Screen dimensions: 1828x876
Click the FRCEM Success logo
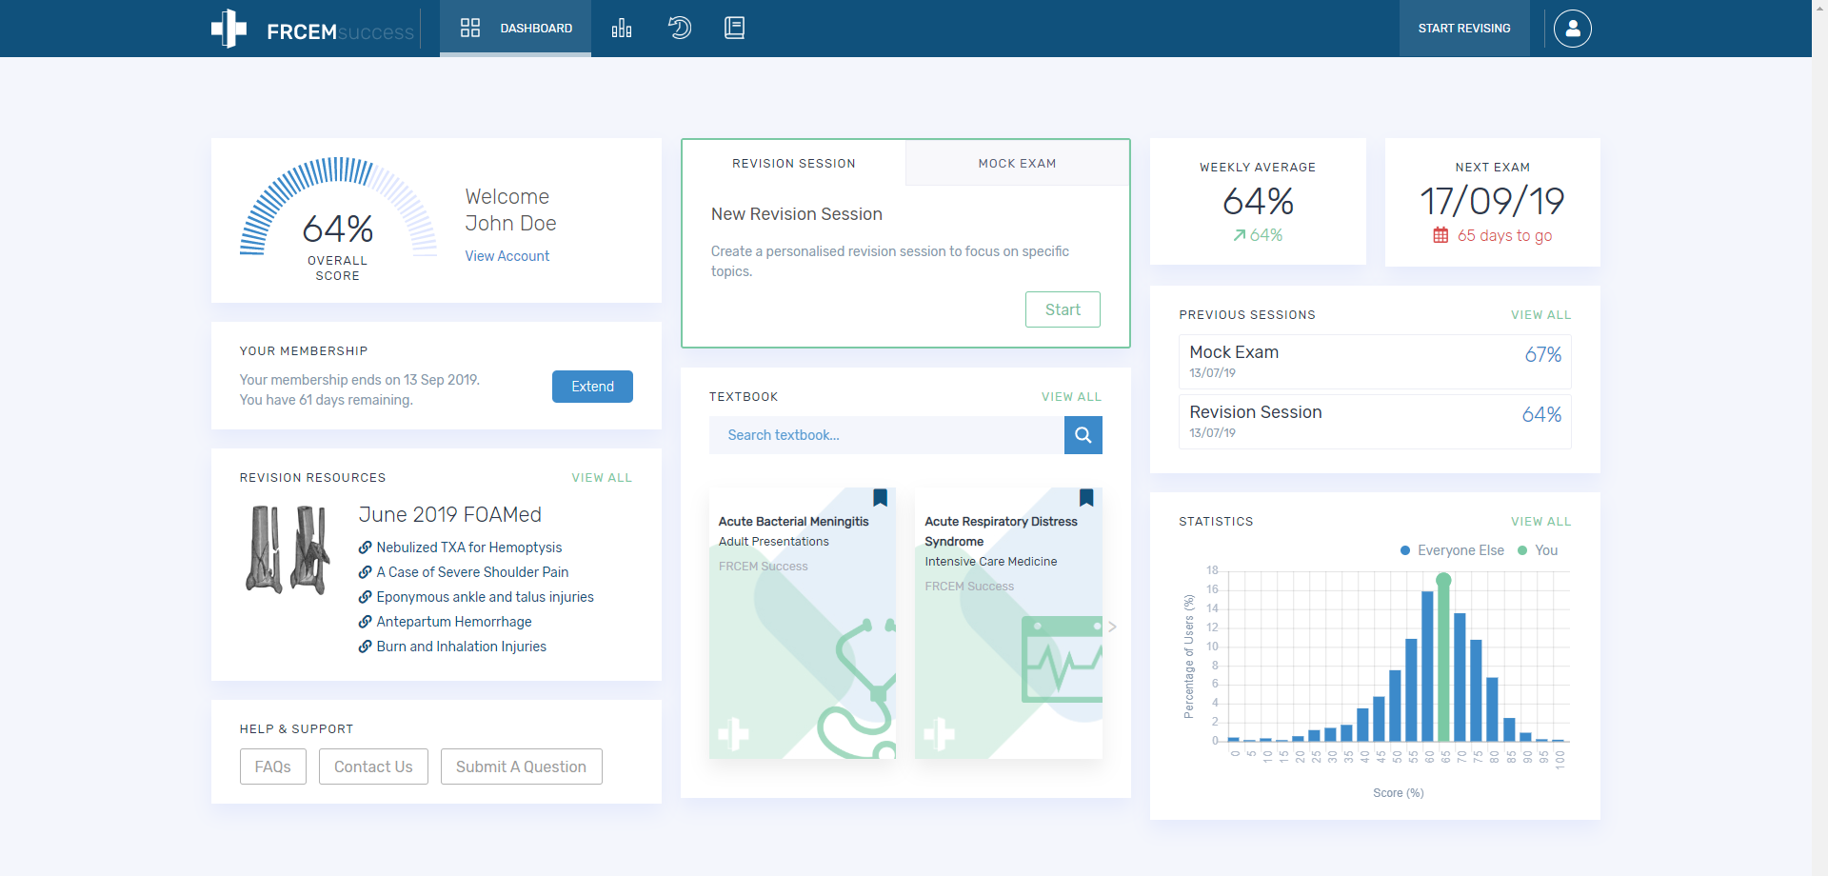tap(312, 30)
